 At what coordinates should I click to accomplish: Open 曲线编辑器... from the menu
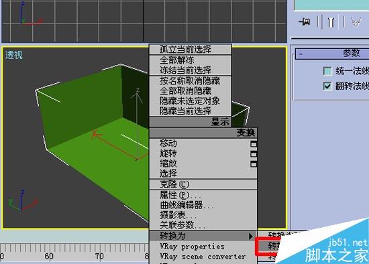click(203, 205)
